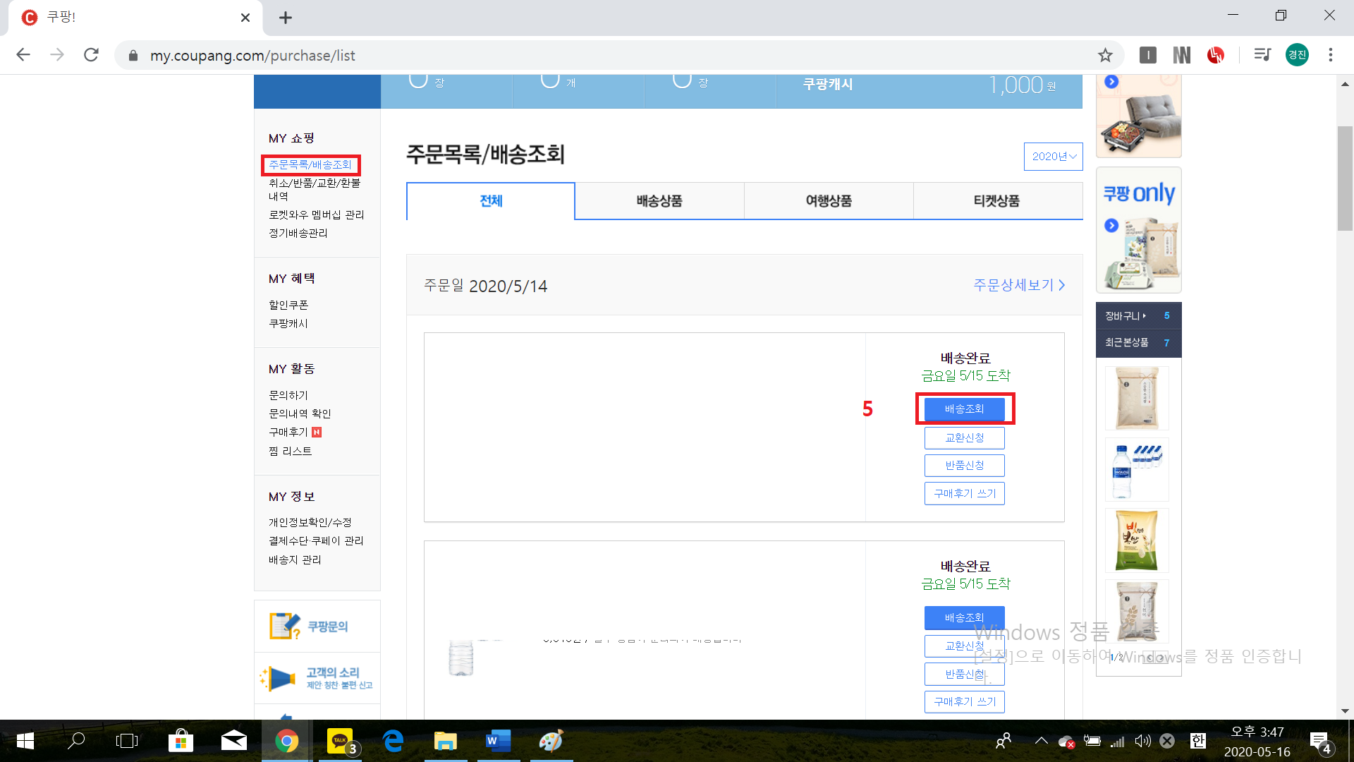Click first 교환신청 button
This screenshot has width=1354, height=762.
964,438
